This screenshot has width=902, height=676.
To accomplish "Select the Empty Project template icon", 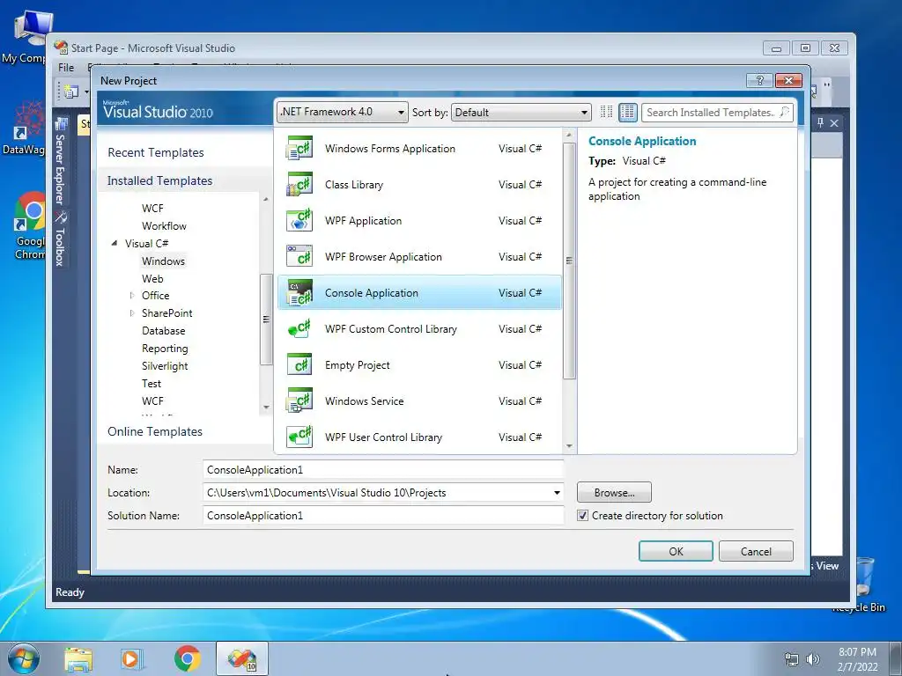I will pyautogui.click(x=299, y=365).
